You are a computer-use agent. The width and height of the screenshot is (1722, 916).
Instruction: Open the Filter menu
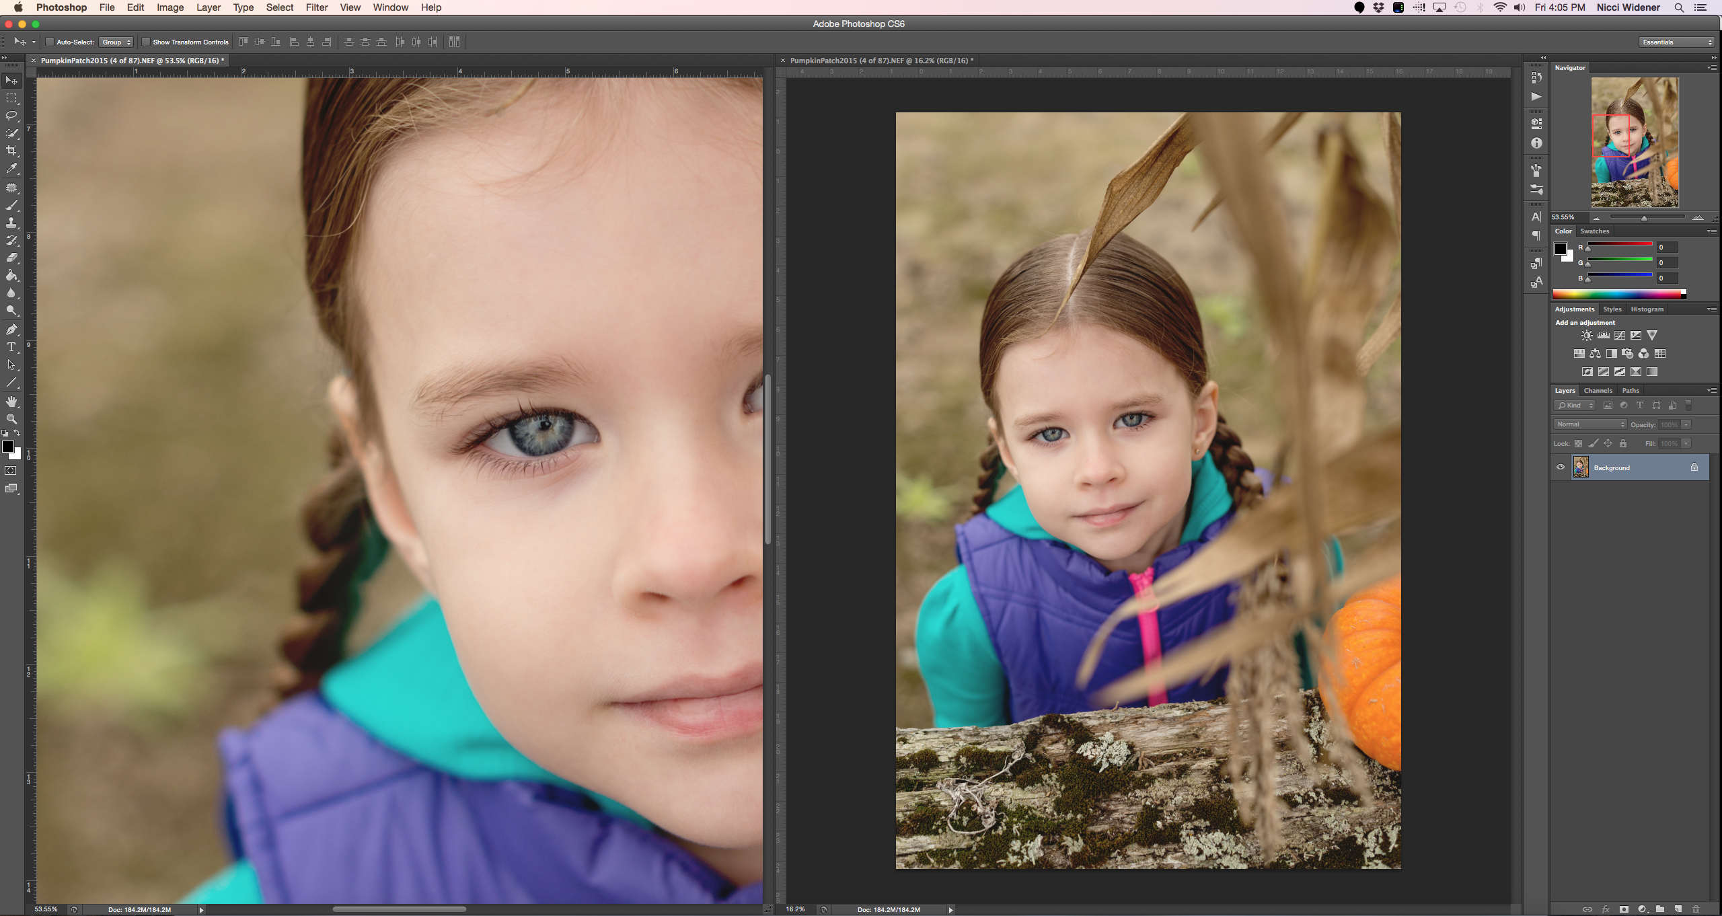(315, 8)
